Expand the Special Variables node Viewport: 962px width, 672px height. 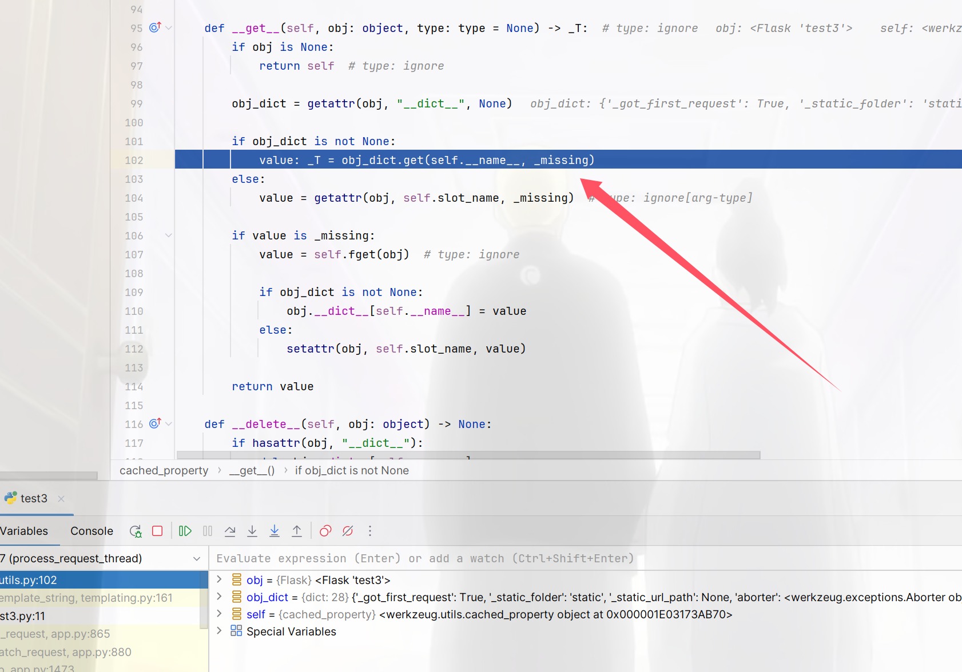219,631
